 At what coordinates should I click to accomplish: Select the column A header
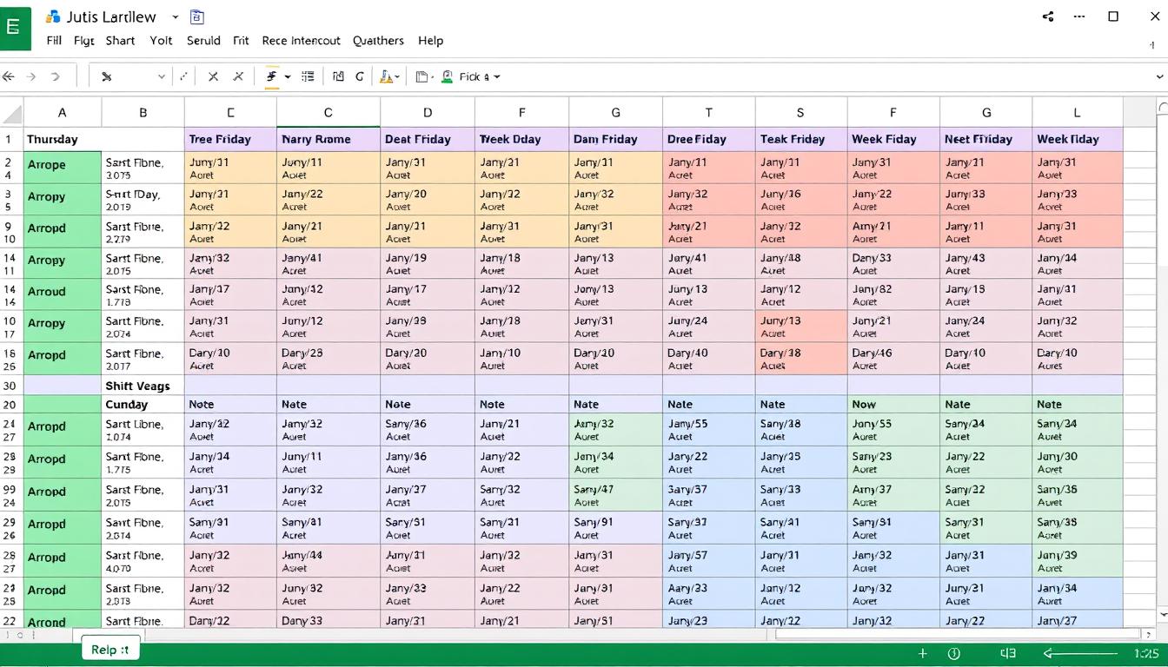pos(63,112)
